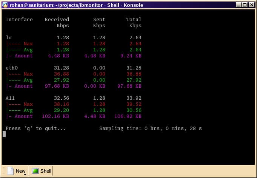Minimize the Konsole window
Screen dimensions: 257x178
pos(239,5)
